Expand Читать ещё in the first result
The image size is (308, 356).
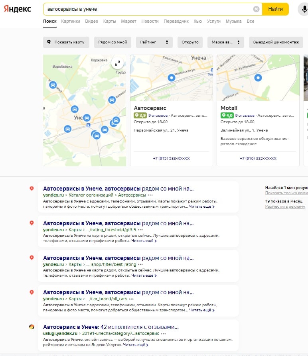click(x=202, y=207)
